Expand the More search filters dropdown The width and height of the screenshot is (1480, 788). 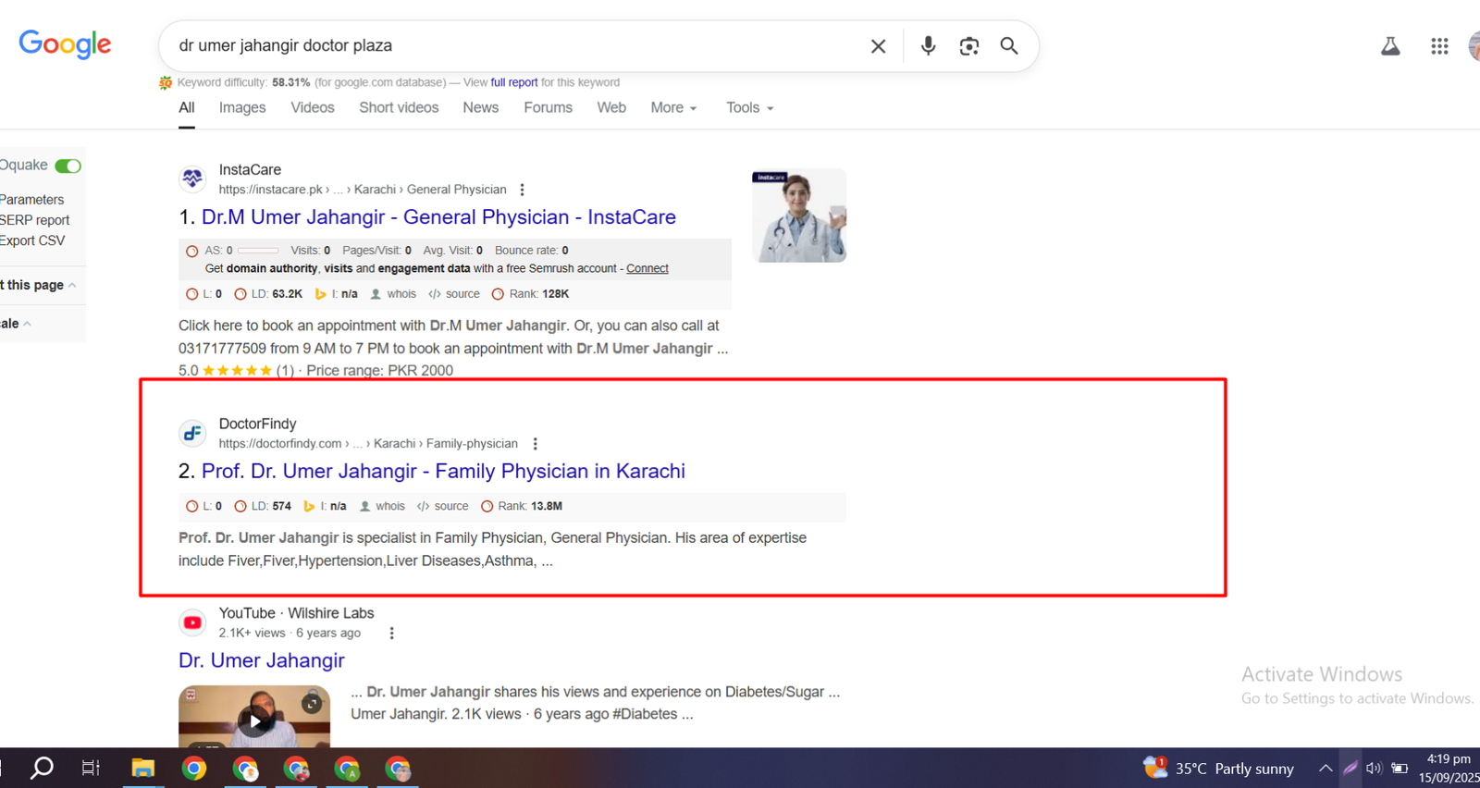(673, 108)
